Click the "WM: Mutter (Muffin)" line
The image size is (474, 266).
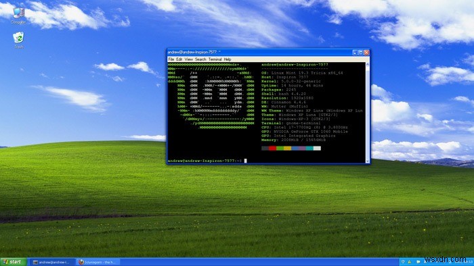[x=285, y=107]
